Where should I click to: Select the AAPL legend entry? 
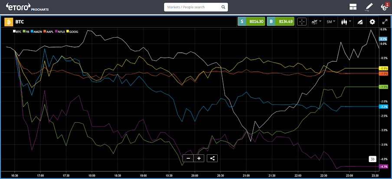49,32
